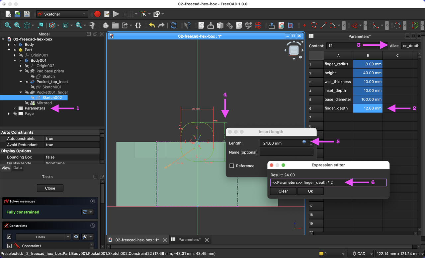Uncheck the Constraint1 checkbox
425x258 pixels.
[9, 246]
